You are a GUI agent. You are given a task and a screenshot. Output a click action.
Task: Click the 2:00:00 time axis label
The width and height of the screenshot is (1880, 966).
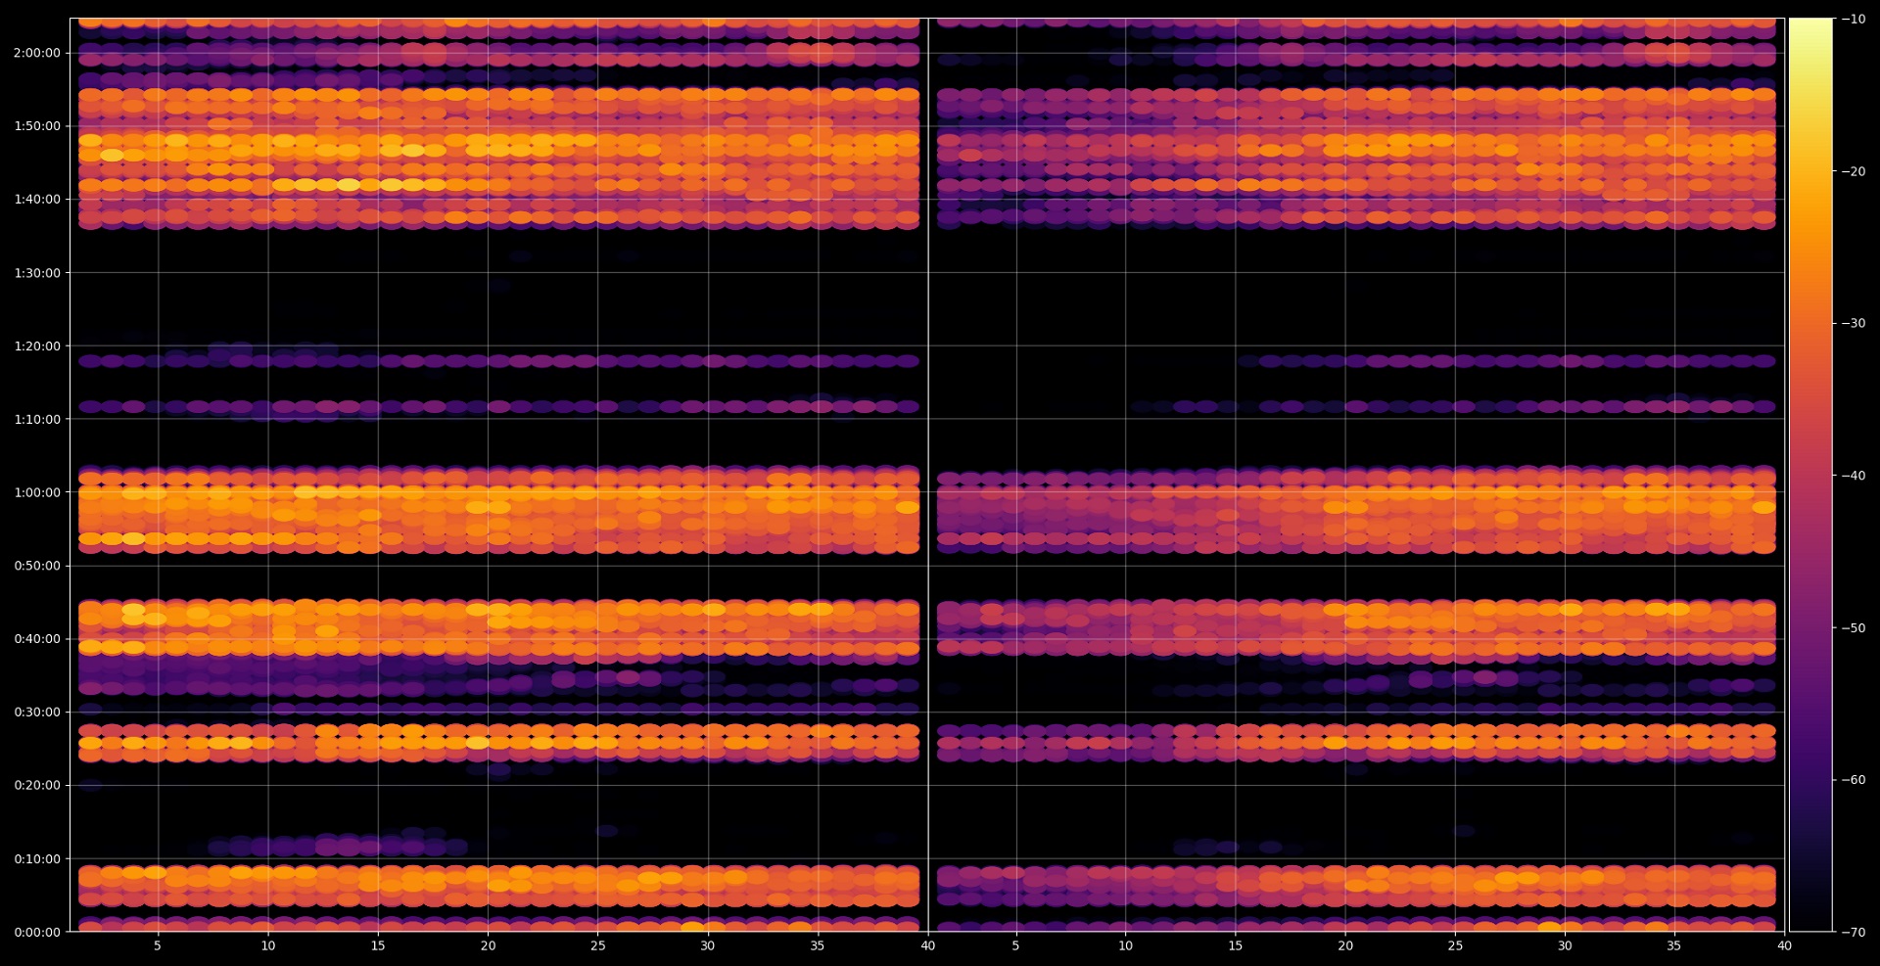click(x=37, y=53)
